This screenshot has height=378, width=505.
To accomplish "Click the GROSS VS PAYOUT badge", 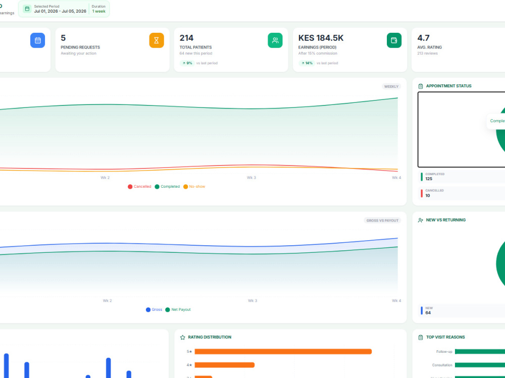I will point(382,221).
